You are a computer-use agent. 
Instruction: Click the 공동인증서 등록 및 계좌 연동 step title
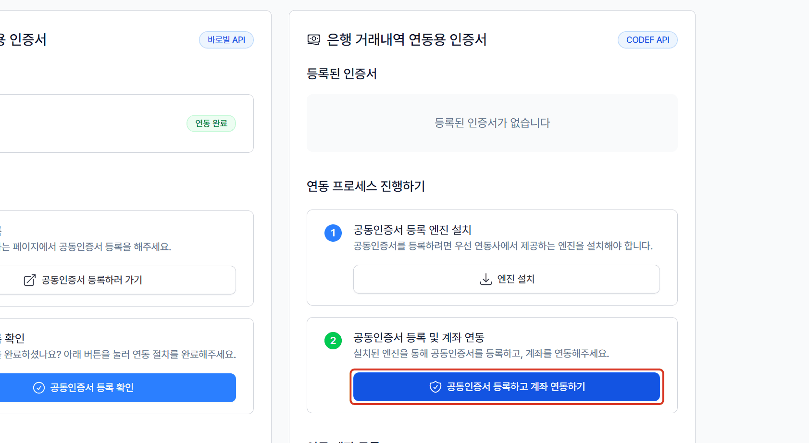pos(419,337)
